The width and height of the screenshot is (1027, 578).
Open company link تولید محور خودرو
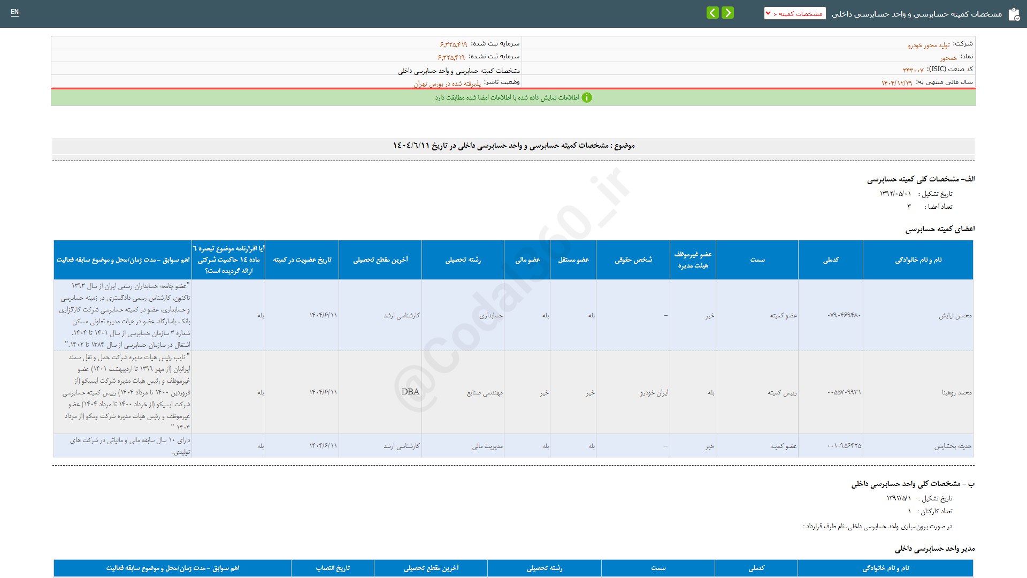(x=929, y=45)
